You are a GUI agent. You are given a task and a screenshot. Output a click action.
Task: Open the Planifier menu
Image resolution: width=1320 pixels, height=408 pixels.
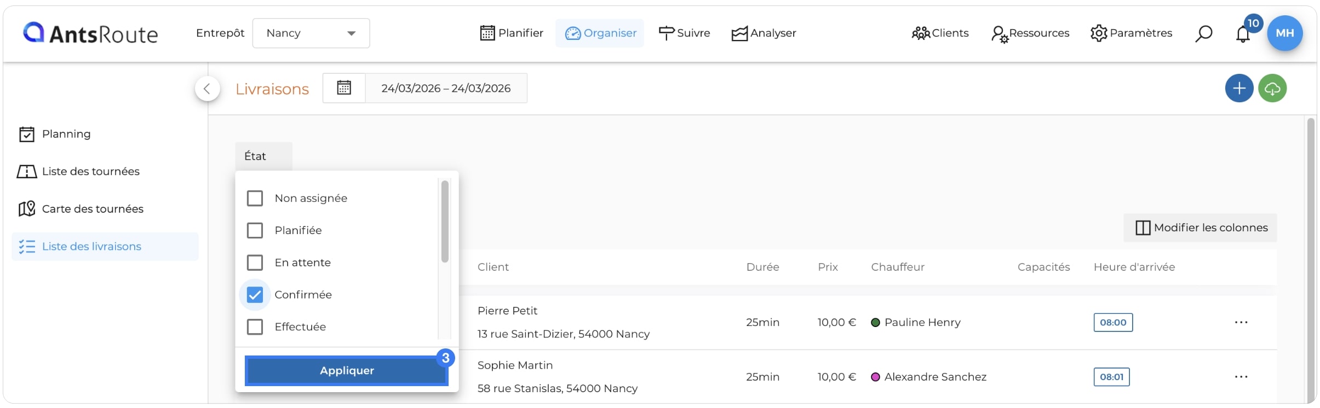point(512,33)
